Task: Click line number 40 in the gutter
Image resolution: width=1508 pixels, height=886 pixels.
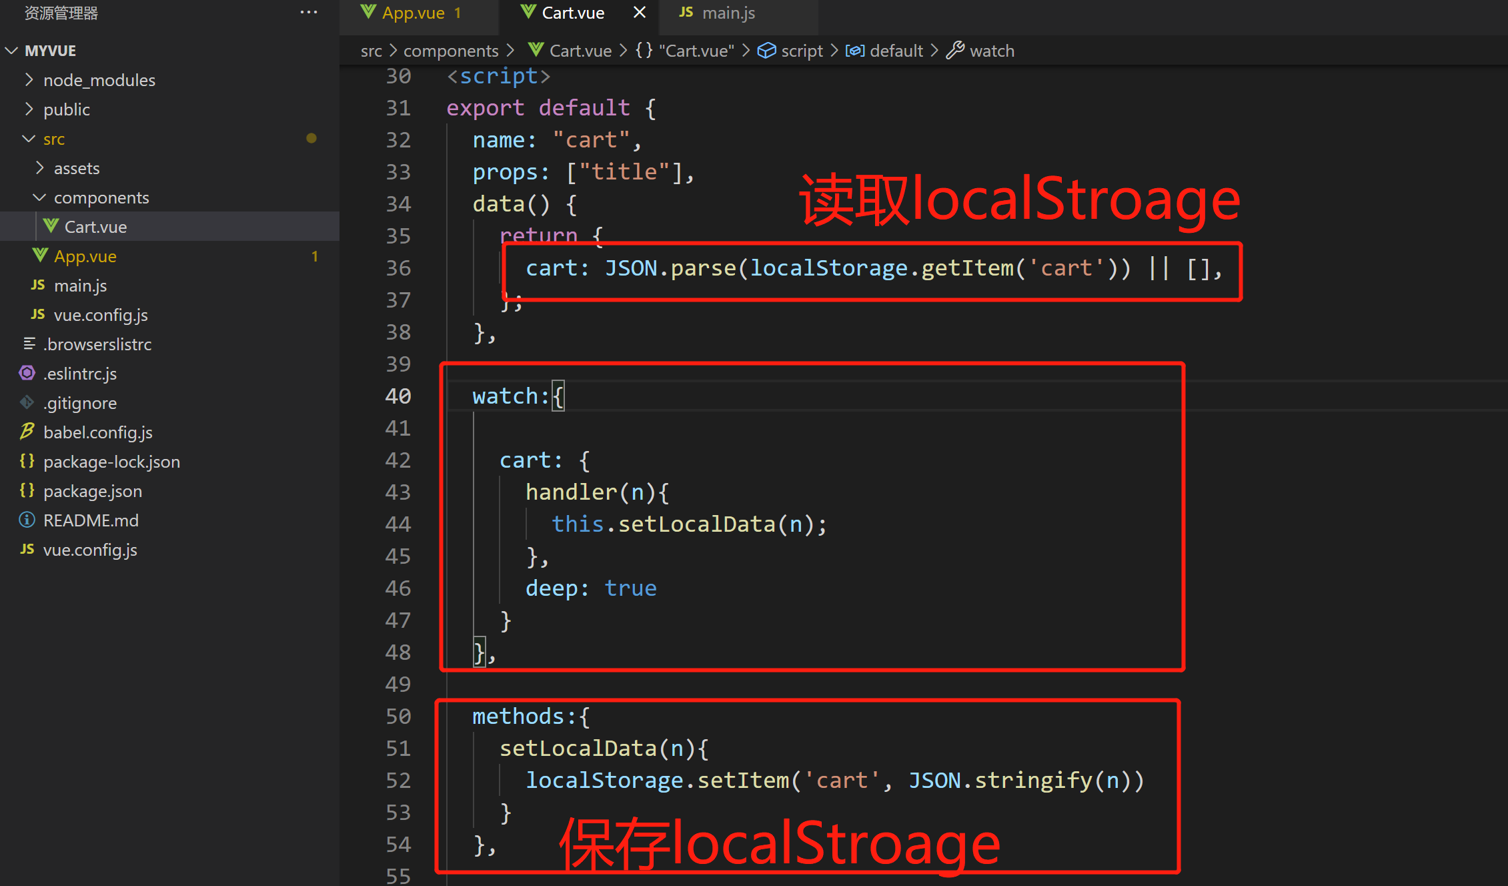Action: coord(398,396)
